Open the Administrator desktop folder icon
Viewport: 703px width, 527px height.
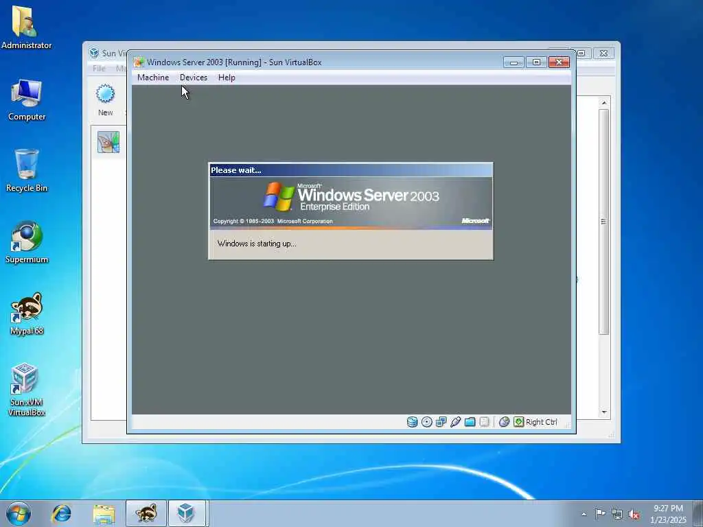click(27, 27)
